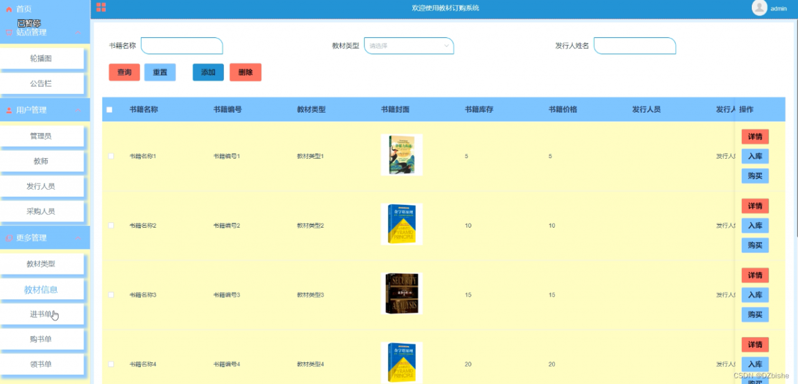Open 教师 menu item
Image resolution: width=798 pixels, height=384 pixels.
pos(41,161)
